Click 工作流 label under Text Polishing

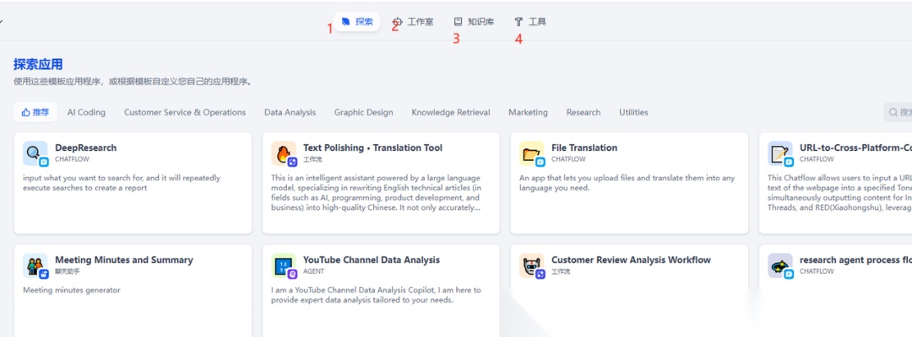pos(312,159)
